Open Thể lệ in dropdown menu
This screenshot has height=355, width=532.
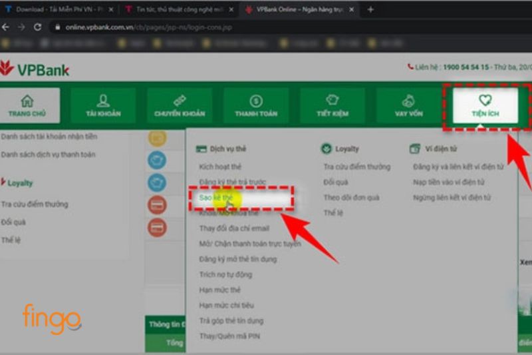click(333, 212)
